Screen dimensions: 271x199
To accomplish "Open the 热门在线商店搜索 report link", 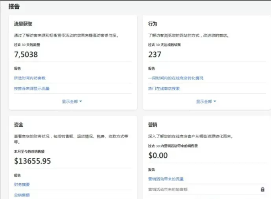I will point(164,88).
